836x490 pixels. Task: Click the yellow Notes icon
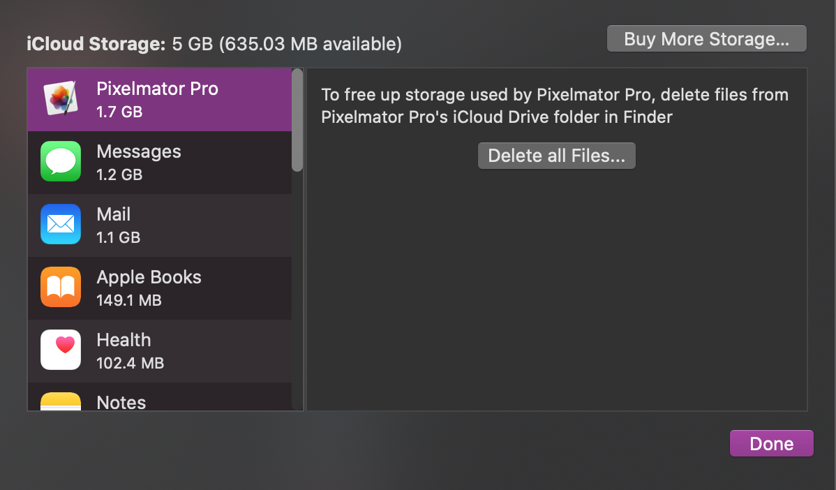pyautogui.click(x=61, y=401)
